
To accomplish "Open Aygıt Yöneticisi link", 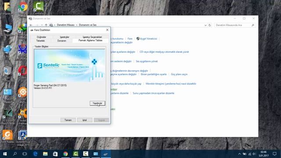I will coord(148,39).
